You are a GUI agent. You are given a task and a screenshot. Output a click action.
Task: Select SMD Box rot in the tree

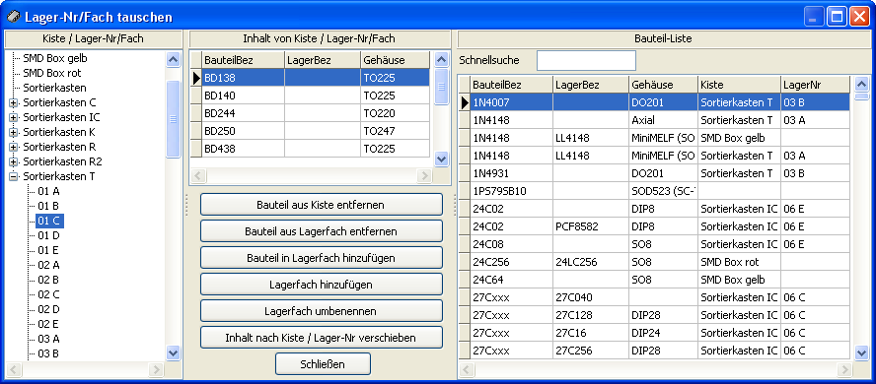[52, 73]
